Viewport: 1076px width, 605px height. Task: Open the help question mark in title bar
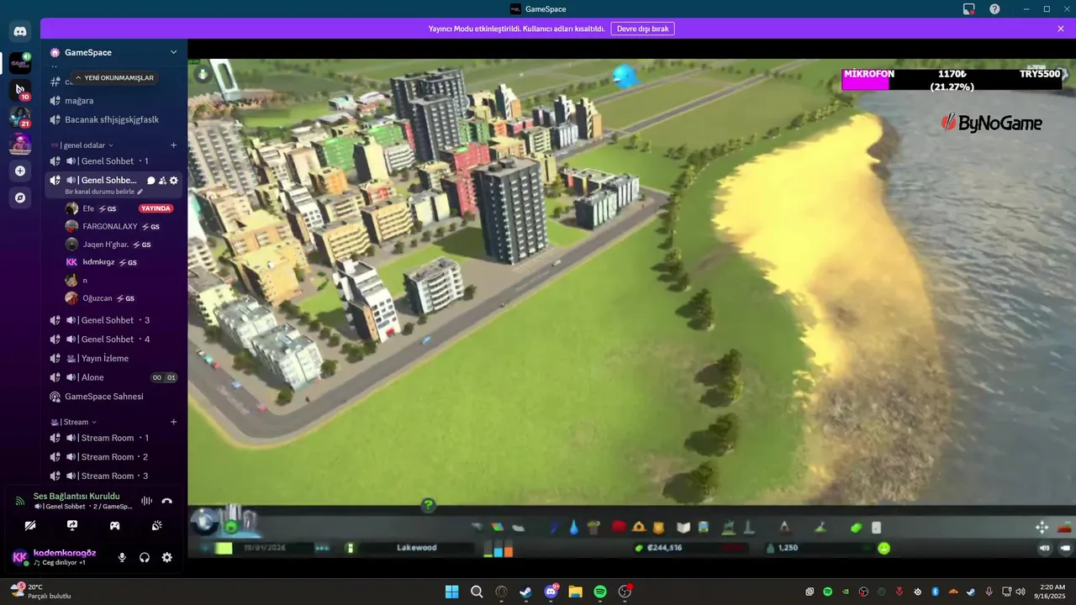tap(995, 9)
